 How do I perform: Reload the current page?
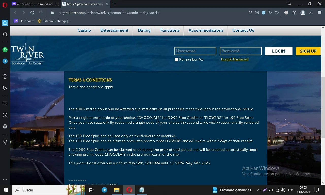(x=32, y=13)
